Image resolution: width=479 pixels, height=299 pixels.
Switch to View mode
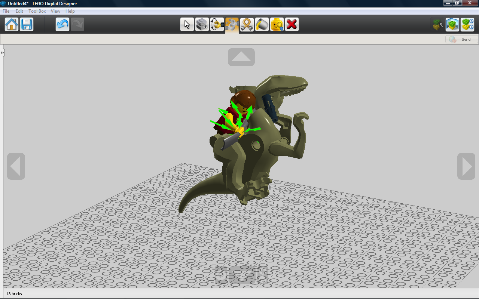pyautogui.click(x=452, y=25)
